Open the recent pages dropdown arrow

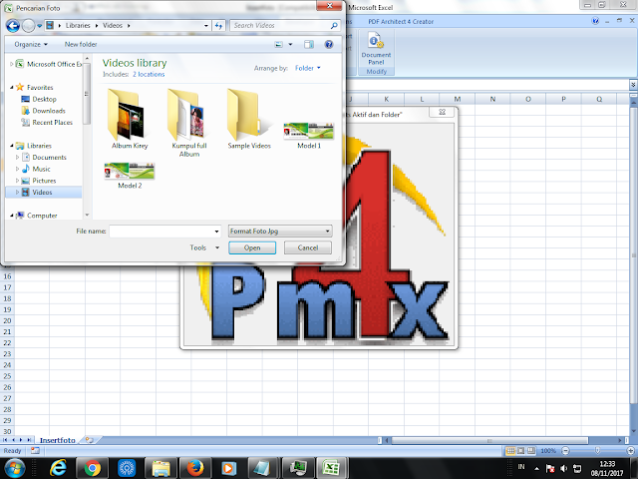[40, 26]
